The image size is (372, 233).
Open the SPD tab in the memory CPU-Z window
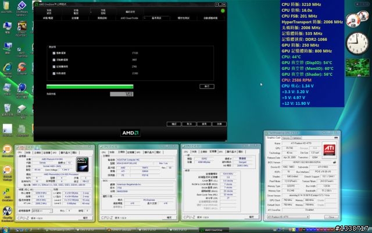(x=220, y=151)
